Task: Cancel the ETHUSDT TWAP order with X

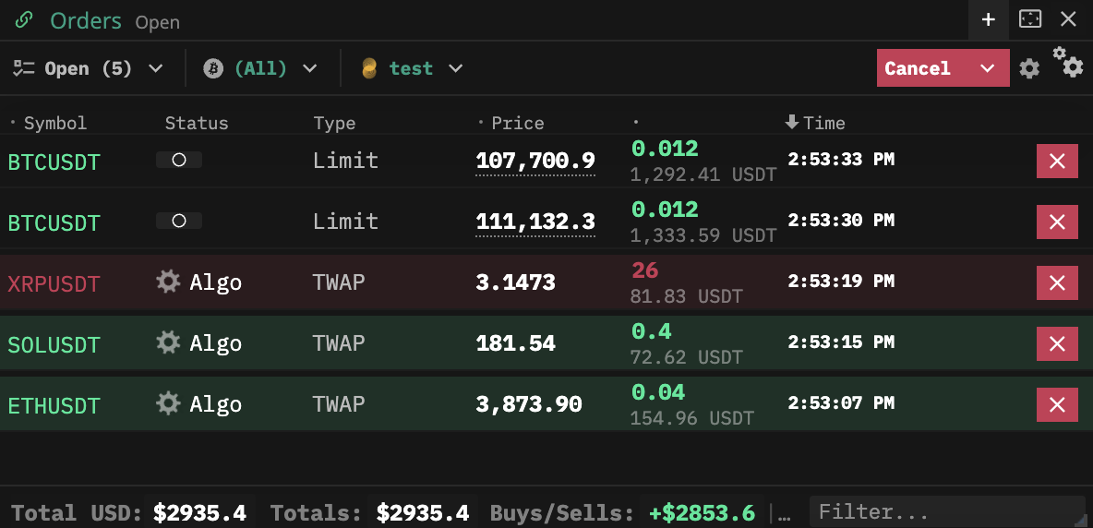Action: (x=1057, y=404)
